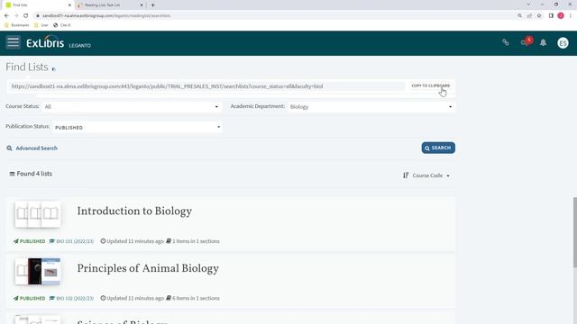Click the ExLibris Leganto logo

[x=59, y=42]
